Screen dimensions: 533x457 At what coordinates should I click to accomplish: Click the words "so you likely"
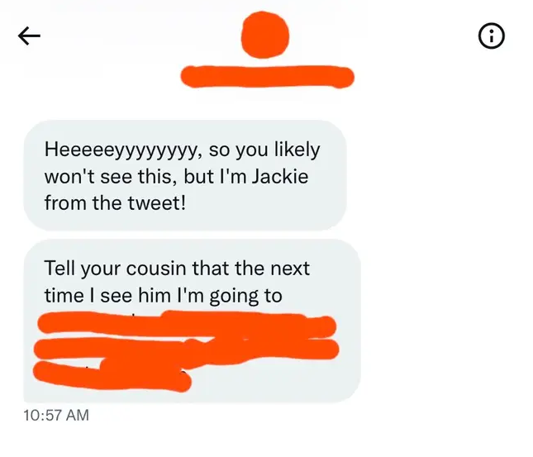[264, 150]
